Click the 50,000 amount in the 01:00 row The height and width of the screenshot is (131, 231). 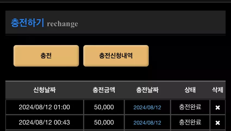[104, 107]
